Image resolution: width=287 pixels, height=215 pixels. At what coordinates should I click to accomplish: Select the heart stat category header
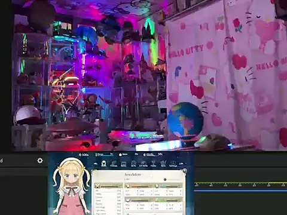tap(139, 199)
